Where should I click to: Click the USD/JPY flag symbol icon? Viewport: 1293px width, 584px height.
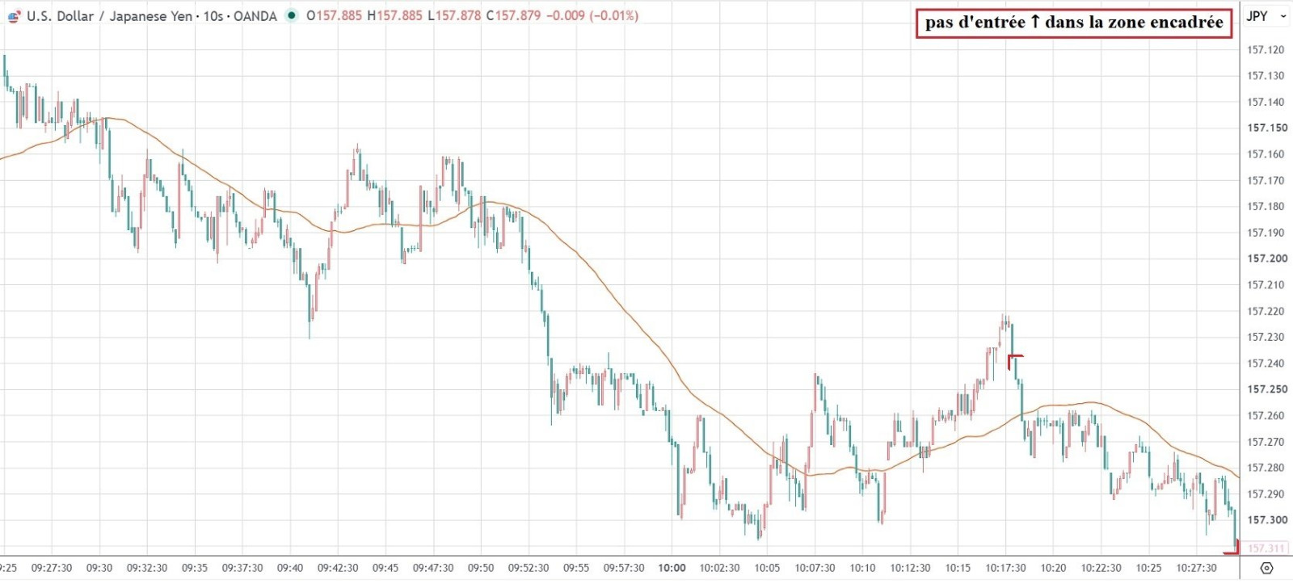[15, 16]
